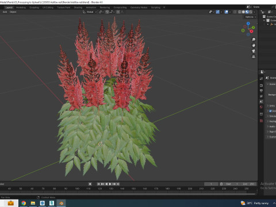This screenshot has width=276, height=207.
Task: Open Chrome from the taskbar
Action: tap(24, 203)
